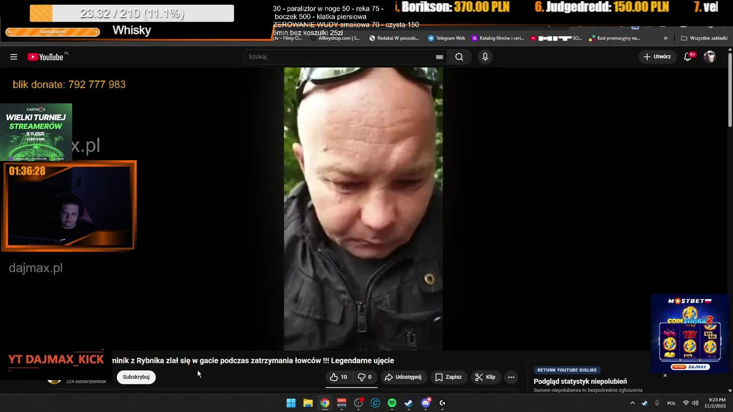Switch to Chrome in taskbar
733x412 pixels.
click(x=325, y=403)
